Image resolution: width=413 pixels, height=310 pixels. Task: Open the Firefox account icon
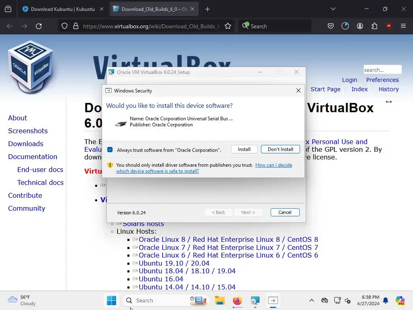[x=360, y=26]
